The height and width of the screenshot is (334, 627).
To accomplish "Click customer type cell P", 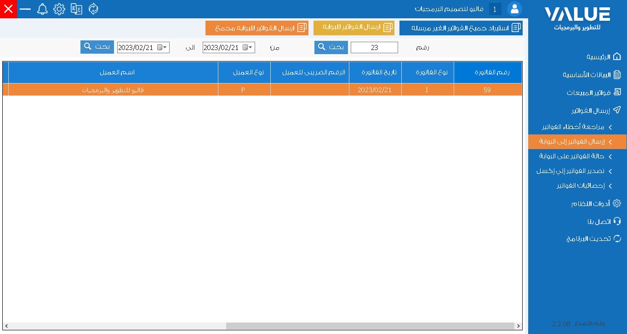I will [244, 90].
